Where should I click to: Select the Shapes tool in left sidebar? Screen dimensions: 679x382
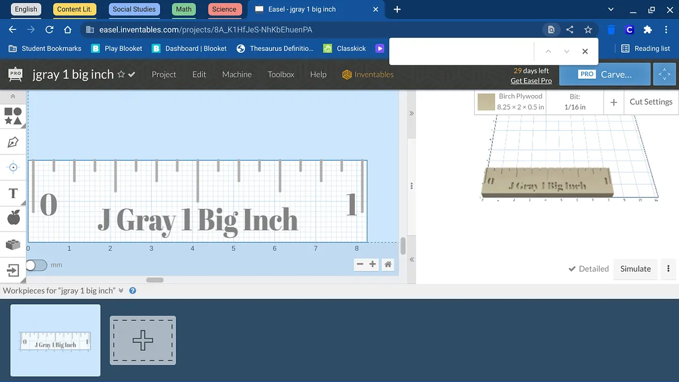point(13,116)
